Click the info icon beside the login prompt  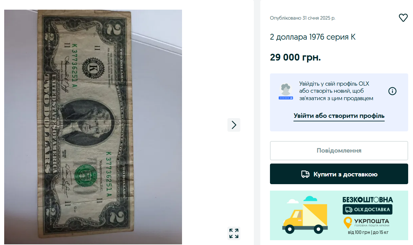392,91
